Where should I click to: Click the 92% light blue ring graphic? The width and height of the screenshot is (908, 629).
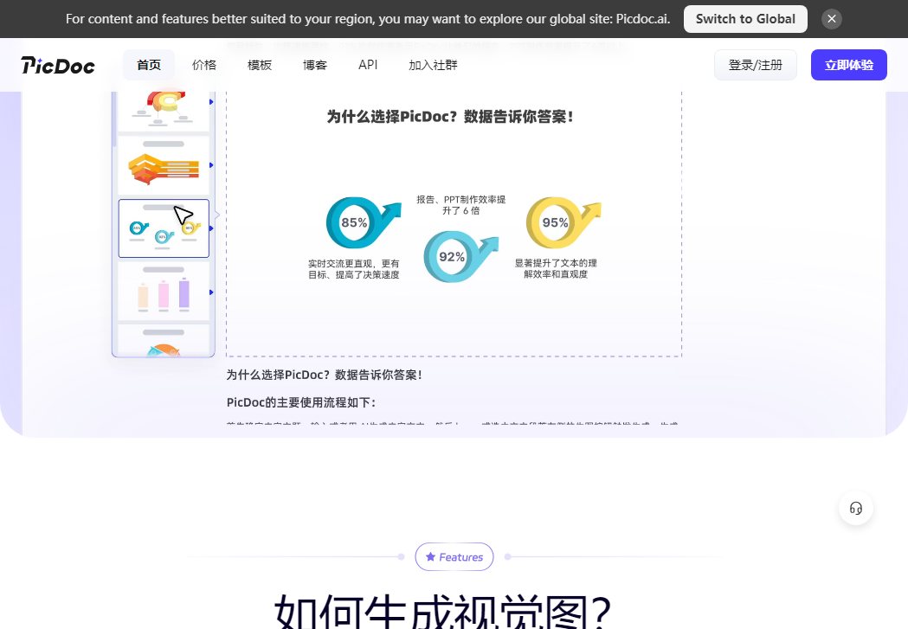click(460, 257)
